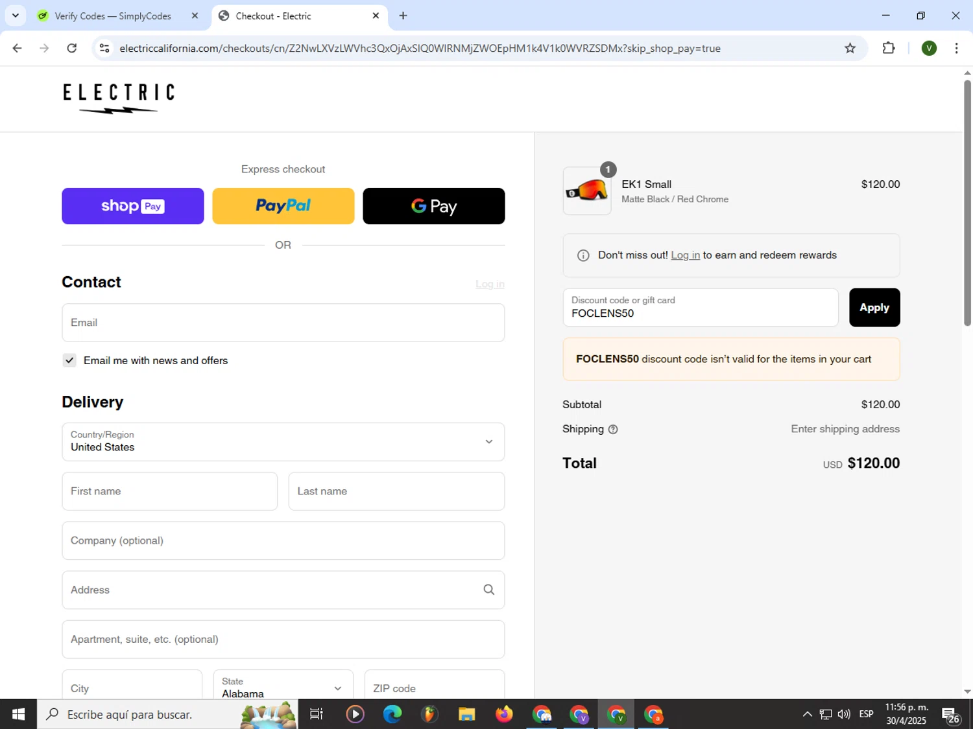Viewport: 973px width, 729px height.
Task: Launch Firefox from the taskbar
Action: pyautogui.click(x=504, y=714)
